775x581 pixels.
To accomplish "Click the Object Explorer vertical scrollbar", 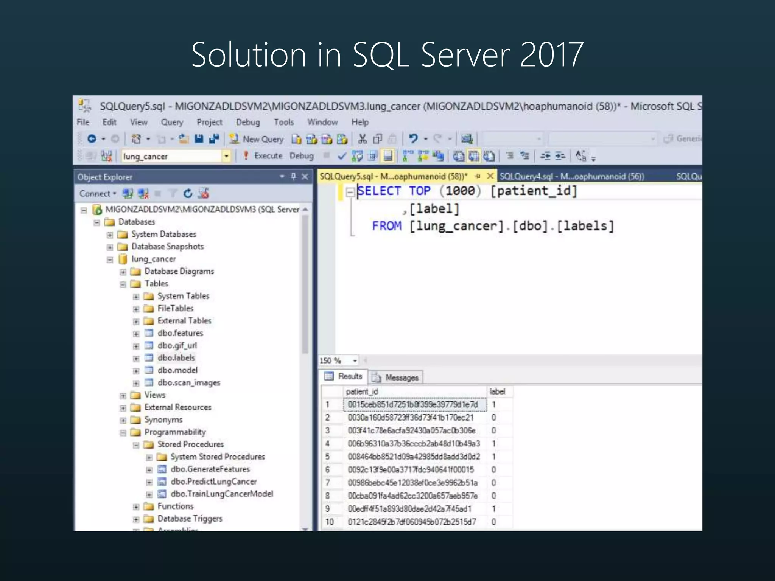I will click(x=305, y=284).
